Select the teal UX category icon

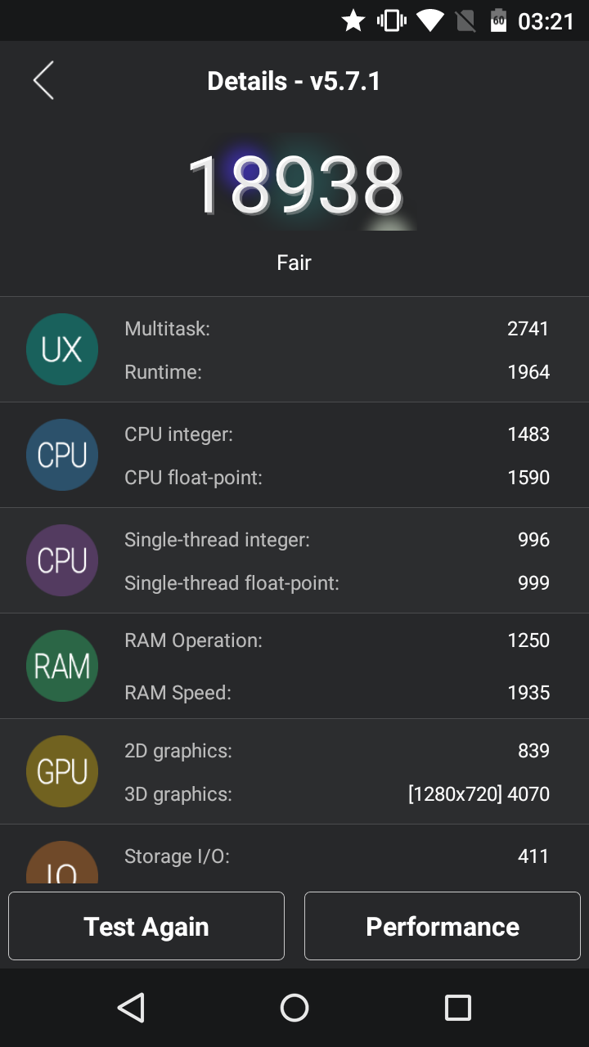(x=62, y=349)
